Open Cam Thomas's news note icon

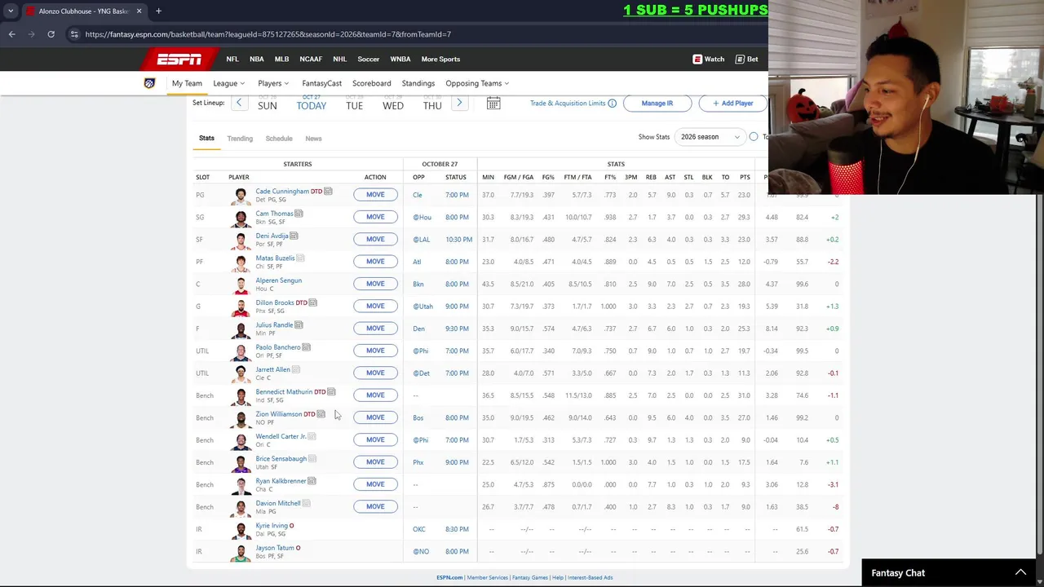point(299,214)
